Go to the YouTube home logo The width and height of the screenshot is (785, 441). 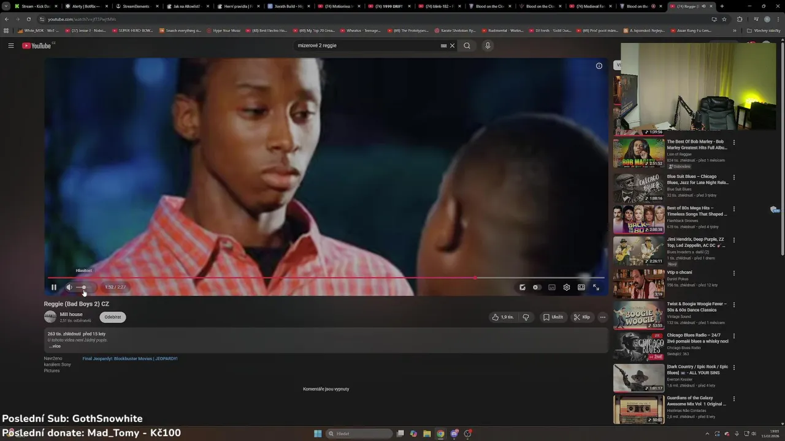pos(38,45)
